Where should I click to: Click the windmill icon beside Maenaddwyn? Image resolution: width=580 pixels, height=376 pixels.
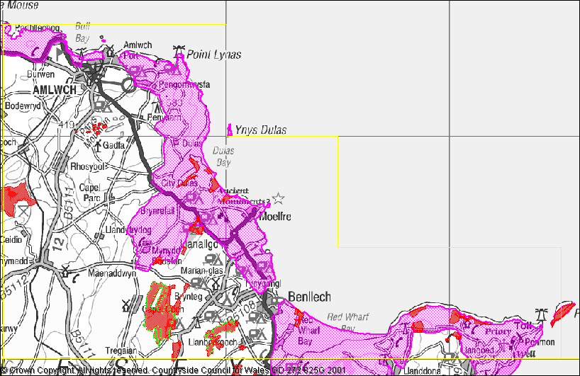(65, 270)
